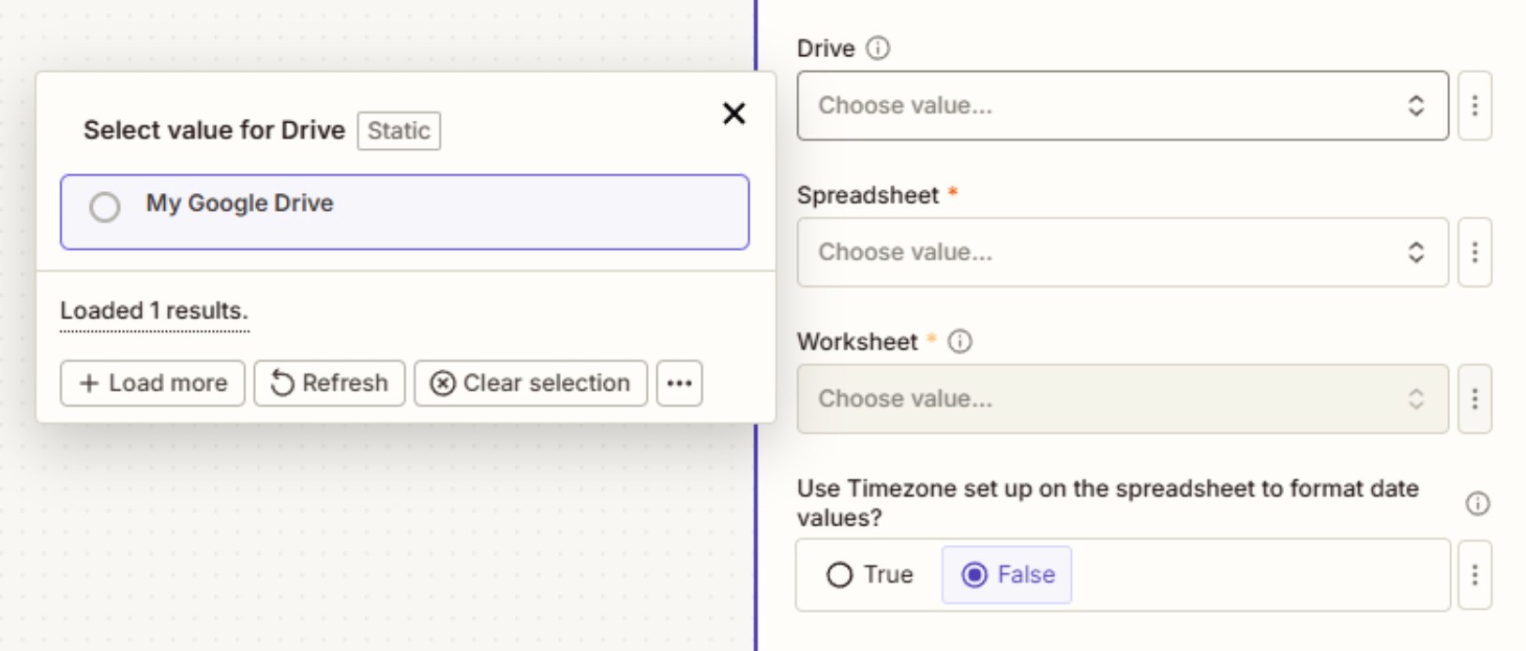The height and width of the screenshot is (651, 1526).
Task: Select the My Google Drive radio button
Action: tap(105, 207)
